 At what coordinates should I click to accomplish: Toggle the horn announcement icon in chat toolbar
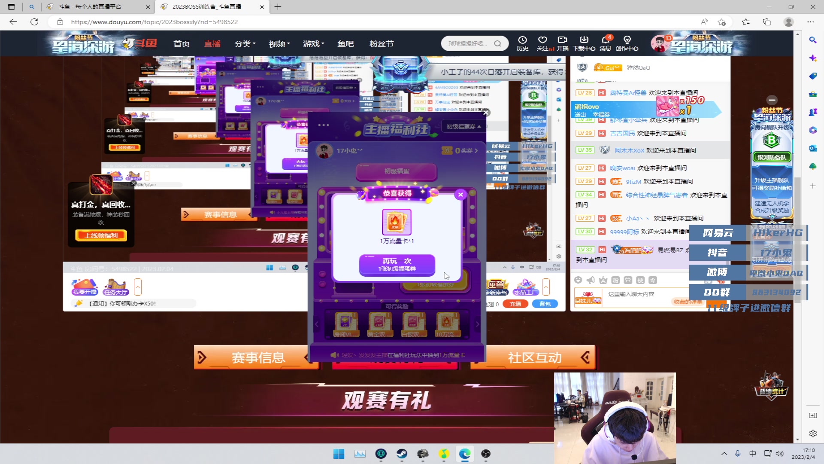(x=591, y=280)
